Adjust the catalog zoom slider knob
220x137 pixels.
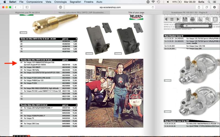coord(187,26)
